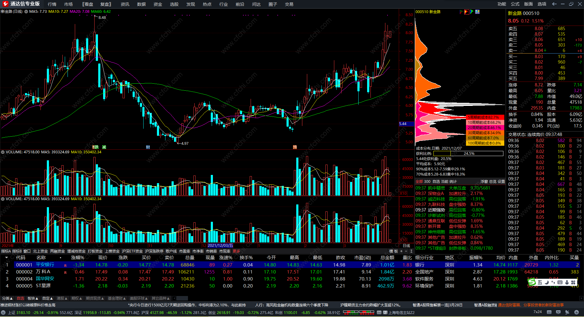The height and width of the screenshot is (317, 584).
Task: Open 统计 statistics in alerts panel
Action: coord(453,182)
